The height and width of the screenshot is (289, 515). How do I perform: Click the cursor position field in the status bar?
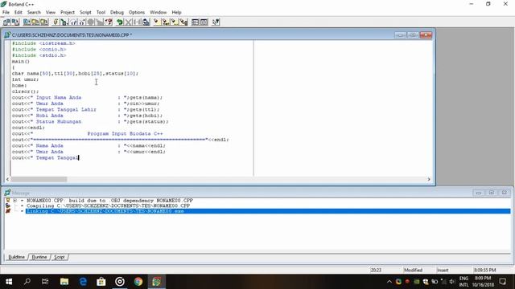376,270
